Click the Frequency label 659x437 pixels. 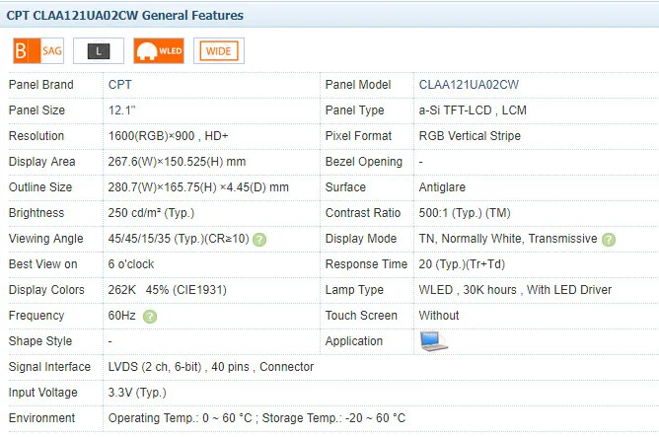pyautogui.click(x=37, y=315)
